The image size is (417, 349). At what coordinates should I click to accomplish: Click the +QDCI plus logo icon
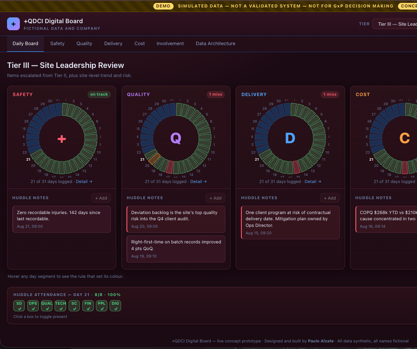coord(13,24)
